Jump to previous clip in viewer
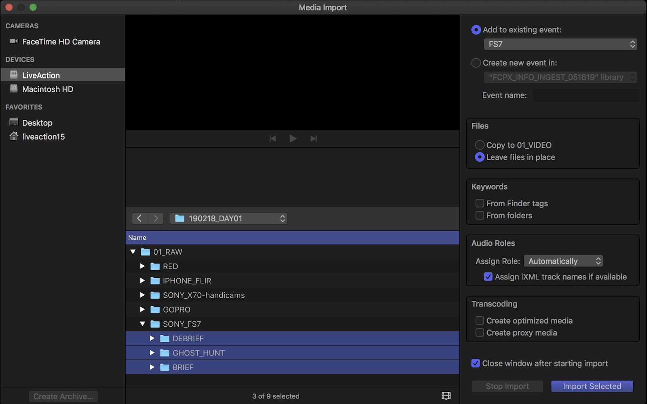 point(273,139)
